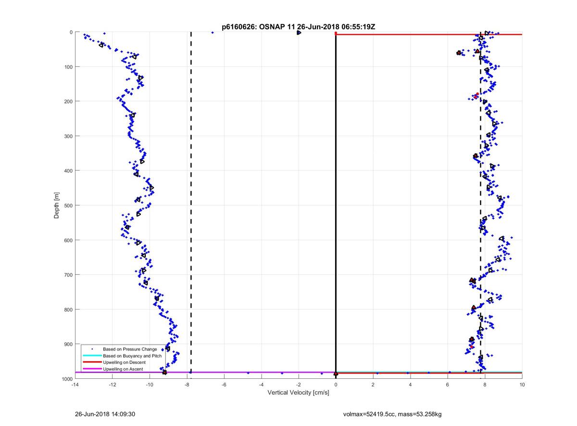The height and width of the screenshot is (426, 577).
Task: Click x-axis tick label -12
Action: [x=112, y=385]
